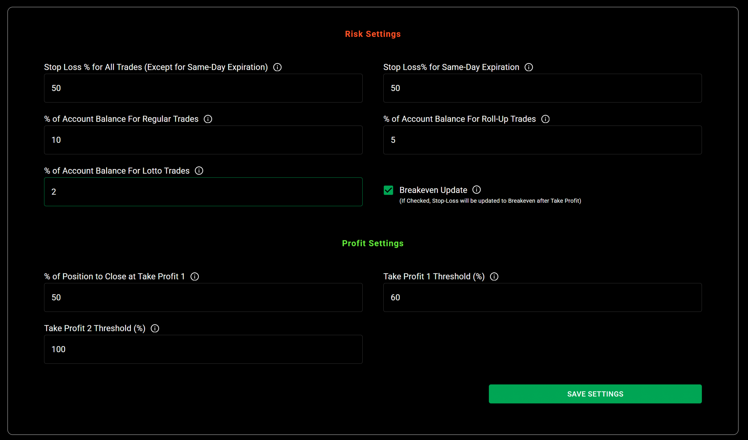Open info tooltip for Roll-Up Trades balance
This screenshot has height=440, width=748.
click(x=545, y=119)
